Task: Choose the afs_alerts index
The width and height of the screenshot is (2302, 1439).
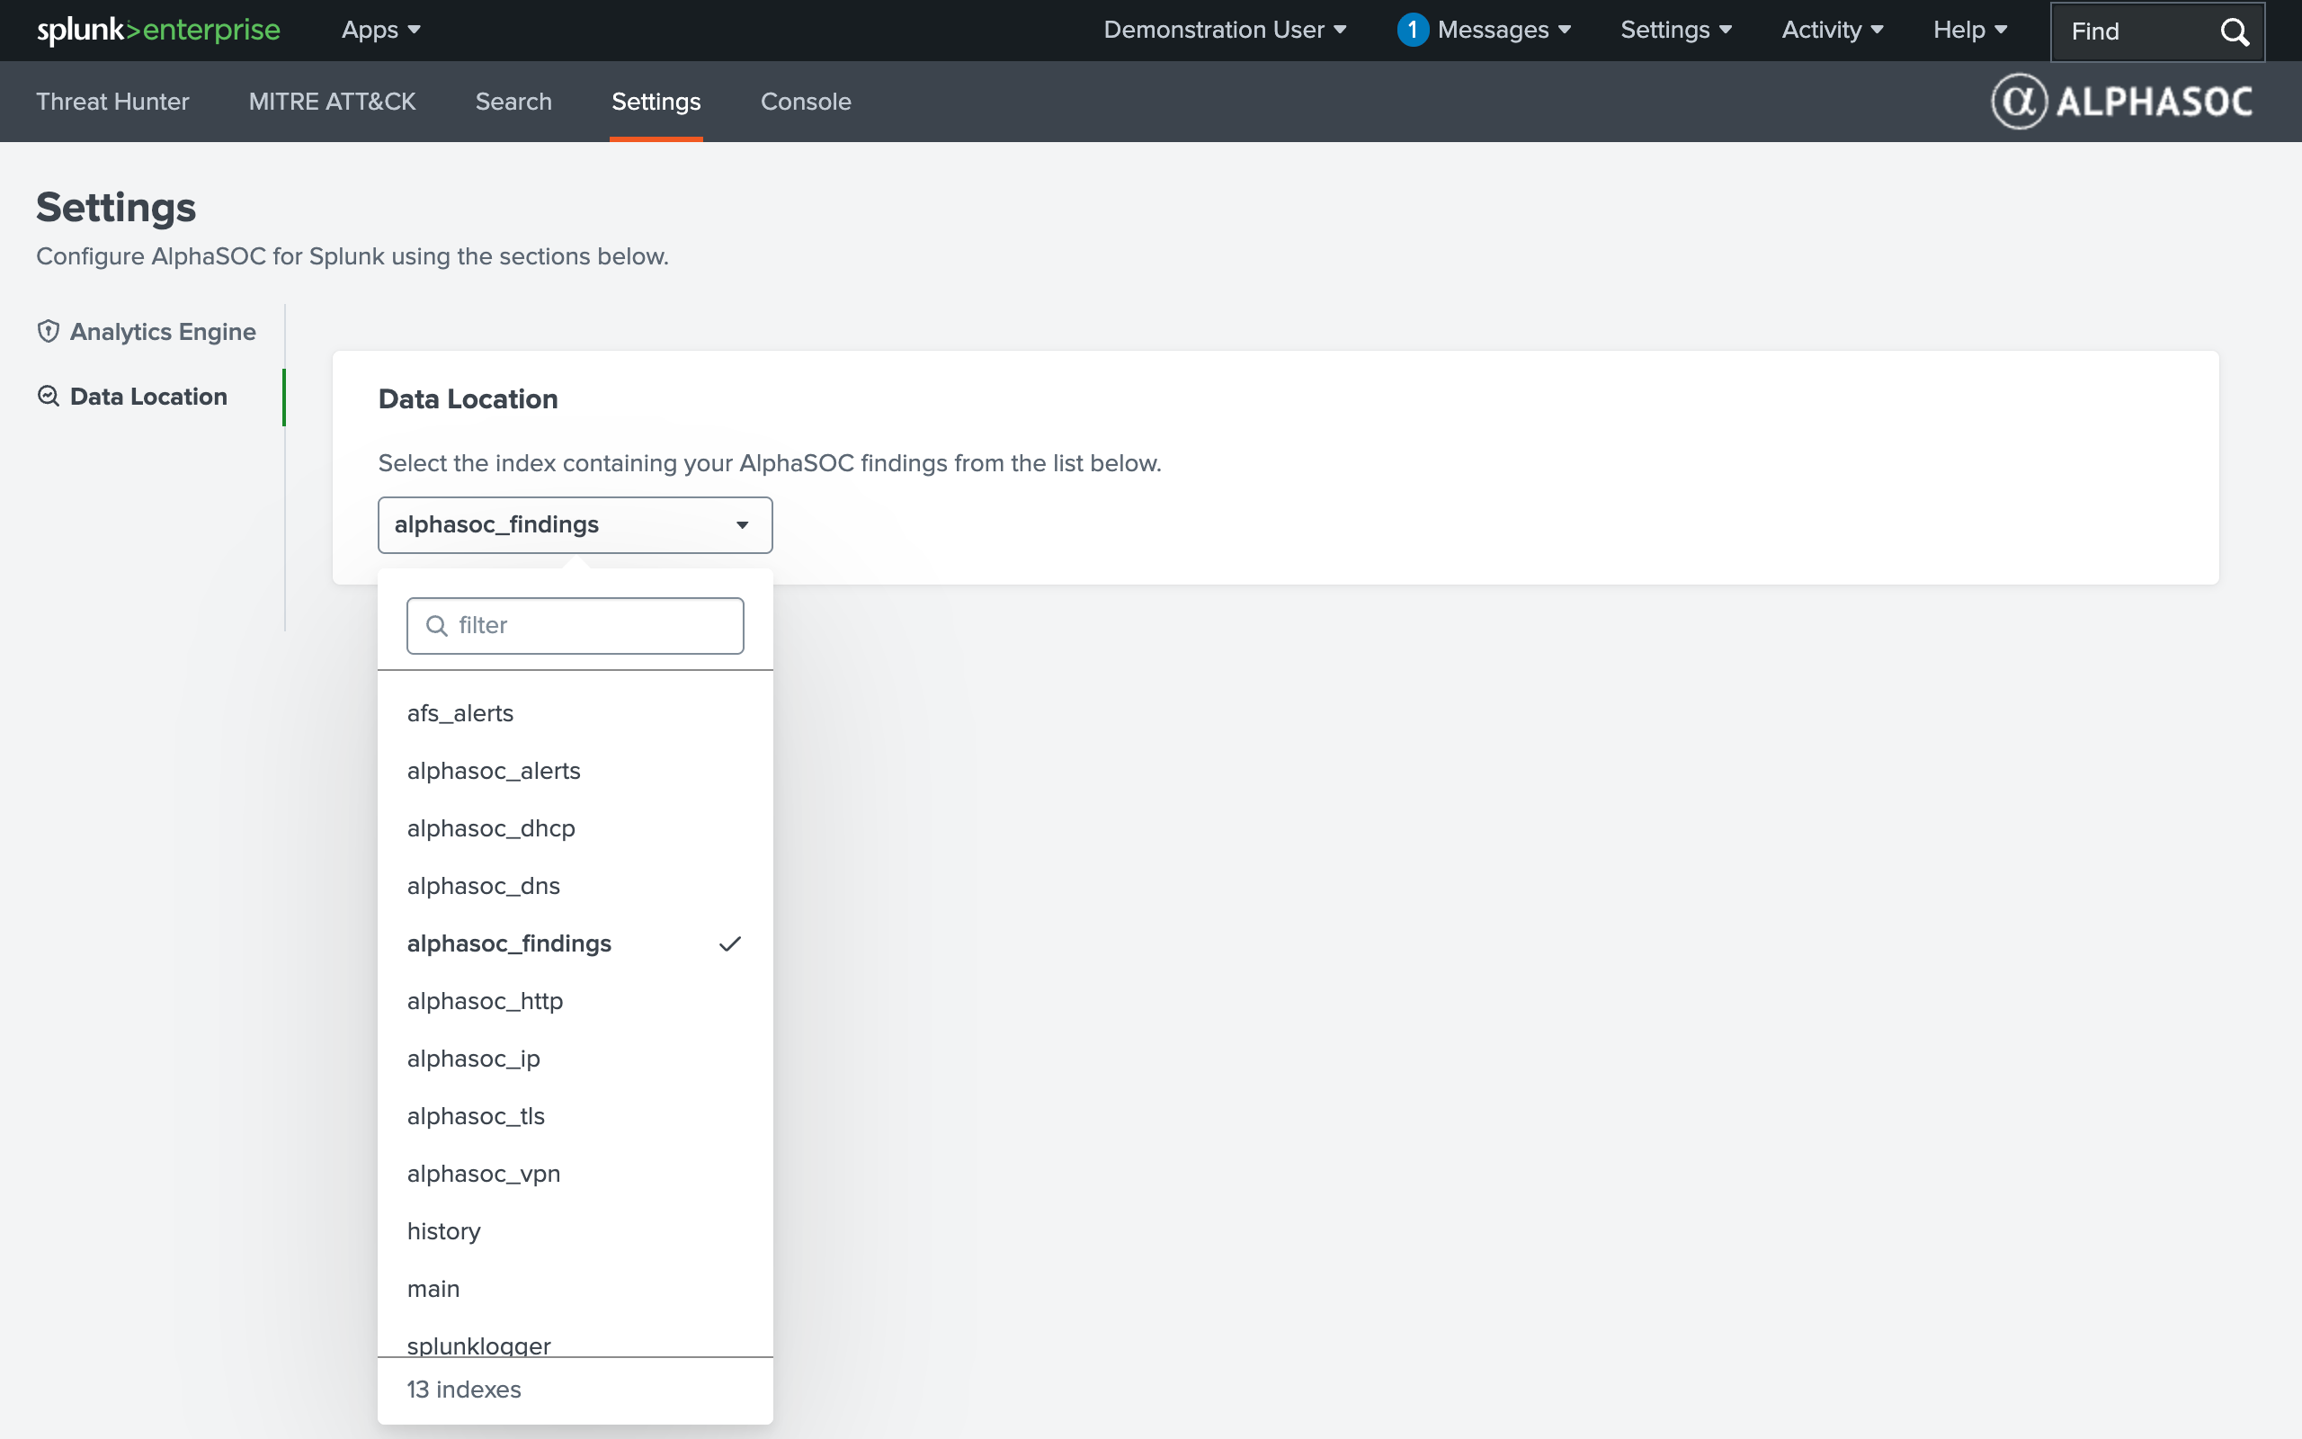Action: [x=575, y=714]
